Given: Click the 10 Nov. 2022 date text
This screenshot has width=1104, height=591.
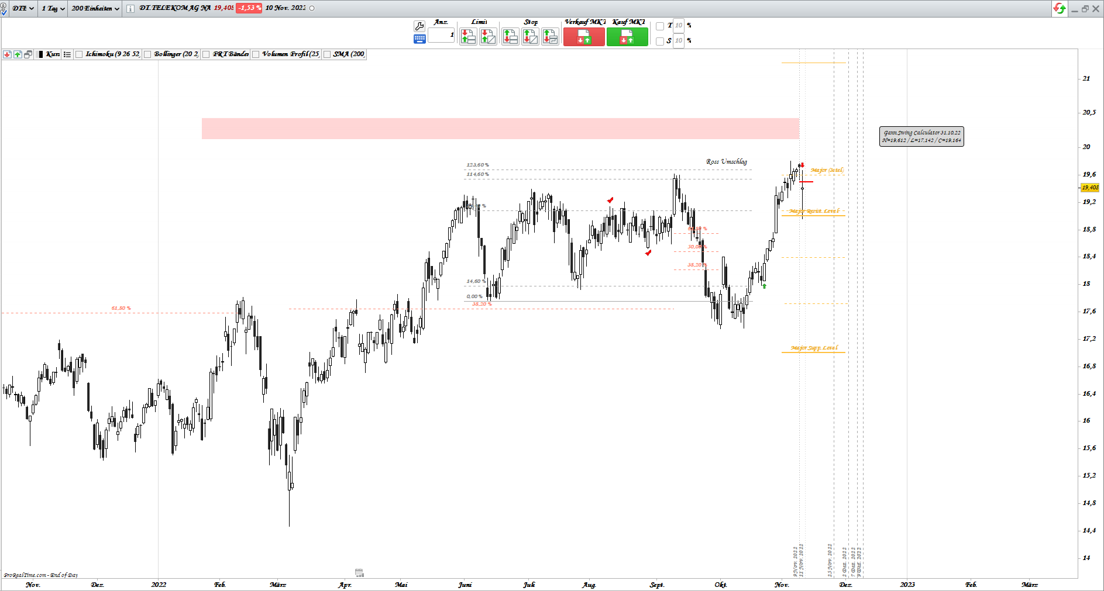Looking at the screenshot, I should tap(286, 8).
